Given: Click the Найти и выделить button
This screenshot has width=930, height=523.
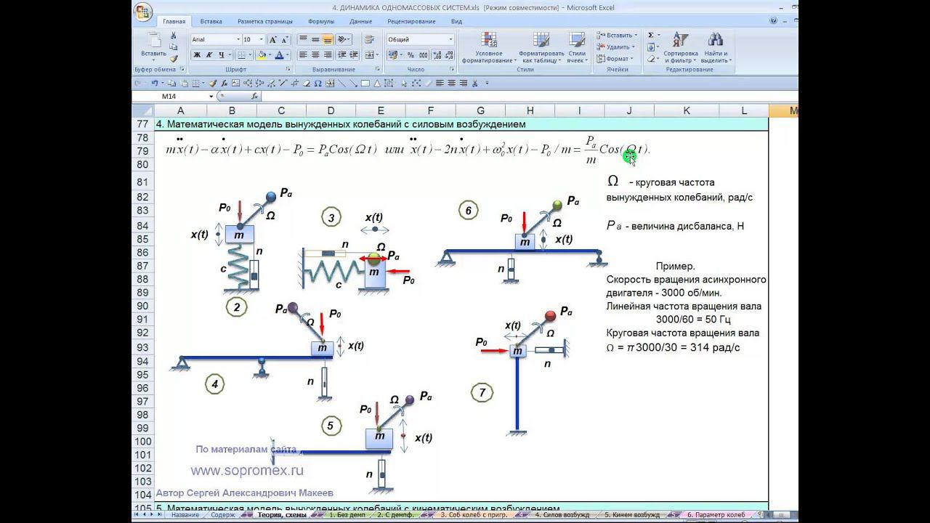Looking at the screenshot, I should click(x=716, y=47).
